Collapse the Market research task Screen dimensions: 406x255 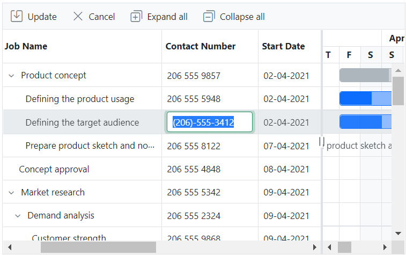11,193
